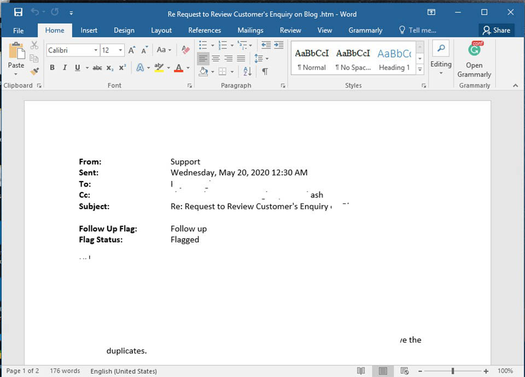525x377 pixels.
Task: Redo the last action
Action: (x=55, y=12)
